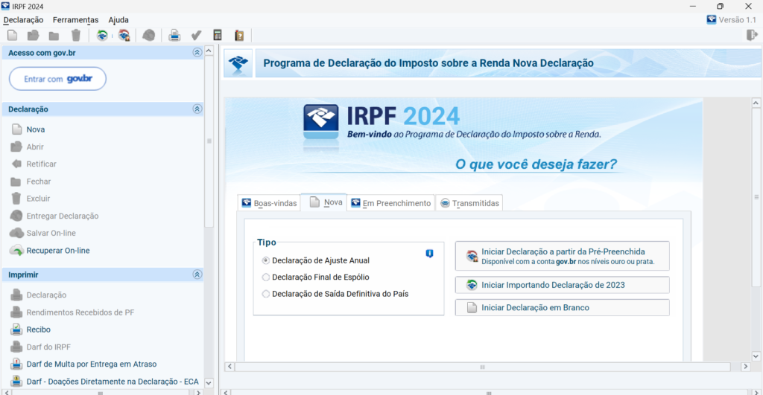Click the Entregar Declaração globe icon

tap(16, 216)
